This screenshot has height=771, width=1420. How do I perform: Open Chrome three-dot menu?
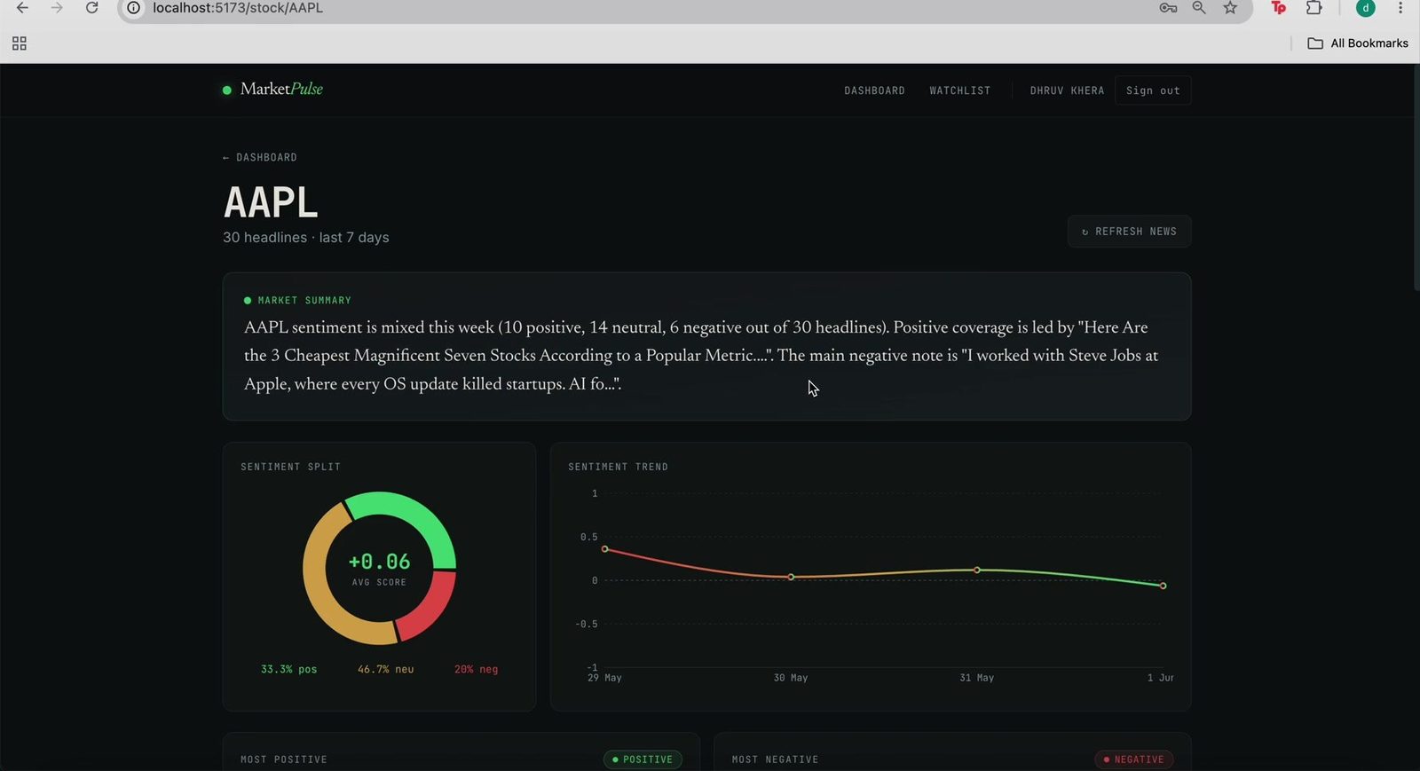(1400, 8)
